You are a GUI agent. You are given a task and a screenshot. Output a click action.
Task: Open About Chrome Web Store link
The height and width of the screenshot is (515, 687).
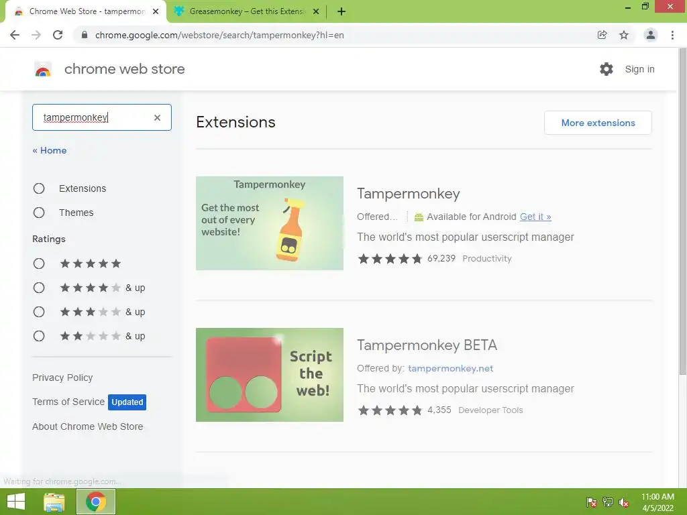click(88, 426)
